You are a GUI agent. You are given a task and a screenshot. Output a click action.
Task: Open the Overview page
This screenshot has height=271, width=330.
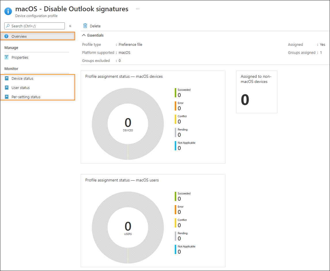(38, 36)
